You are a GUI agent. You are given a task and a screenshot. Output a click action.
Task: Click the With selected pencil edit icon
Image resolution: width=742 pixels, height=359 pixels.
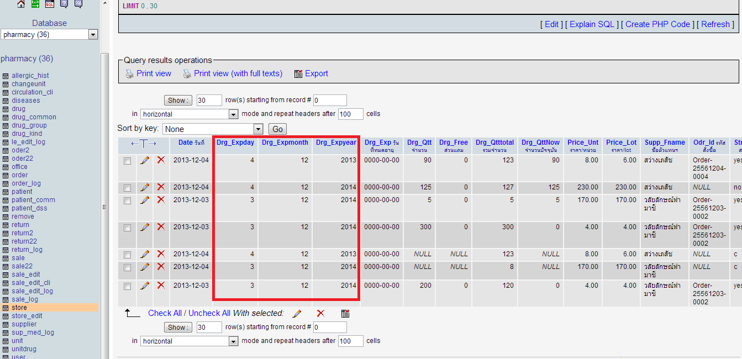tap(297, 314)
